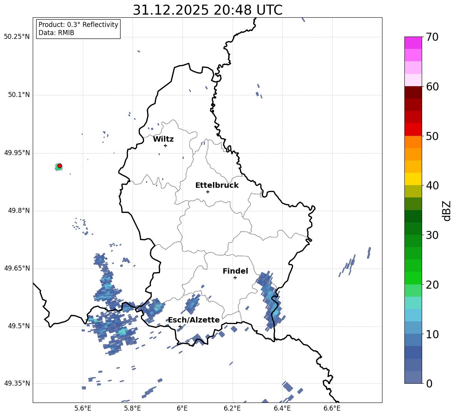This screenshot has width=456, height=416.
Task: Click the 49.5°N latitude label
Action: [18, 326]
